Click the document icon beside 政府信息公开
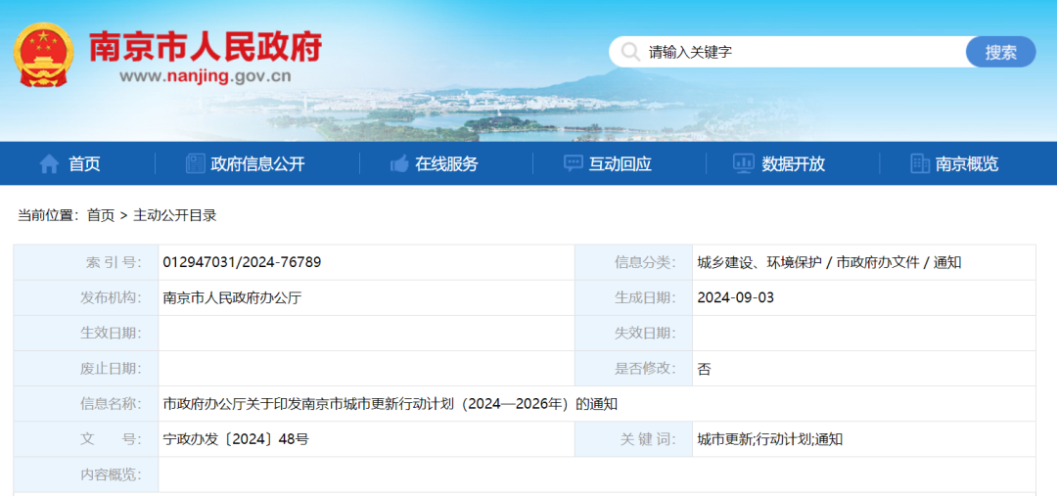Image resolution: width=1057 pixels, height=496 pixels. coord(196,163)
